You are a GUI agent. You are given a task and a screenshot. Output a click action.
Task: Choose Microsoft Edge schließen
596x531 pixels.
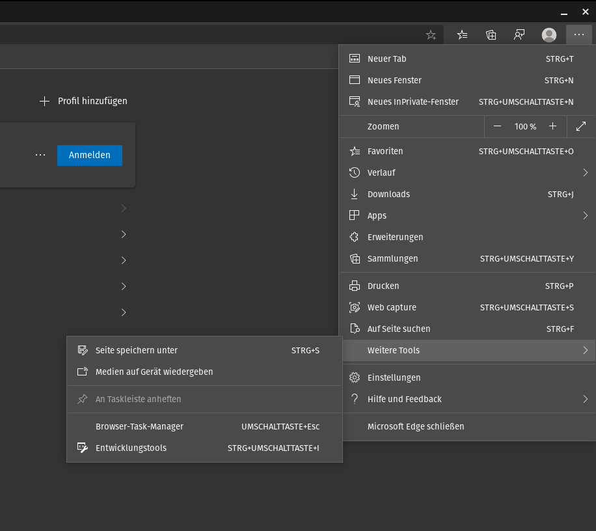468,426
